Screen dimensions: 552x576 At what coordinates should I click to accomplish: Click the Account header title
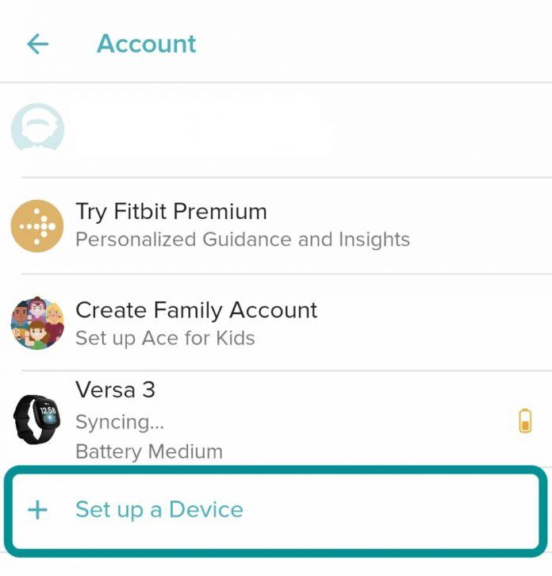(146, 44)
